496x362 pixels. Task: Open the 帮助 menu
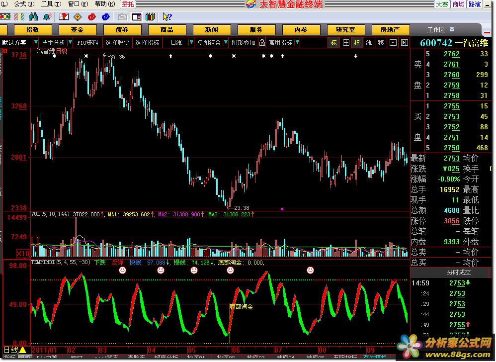click(105, 4)
